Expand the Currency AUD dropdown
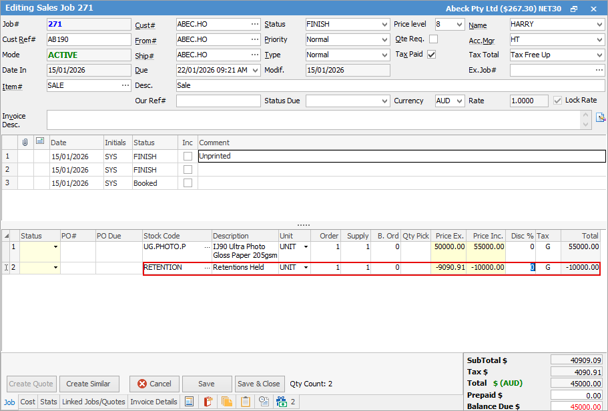 tap(459, 101)
